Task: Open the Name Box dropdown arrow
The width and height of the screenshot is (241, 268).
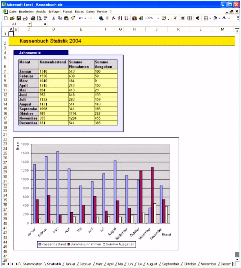Action: coord(30,24)
